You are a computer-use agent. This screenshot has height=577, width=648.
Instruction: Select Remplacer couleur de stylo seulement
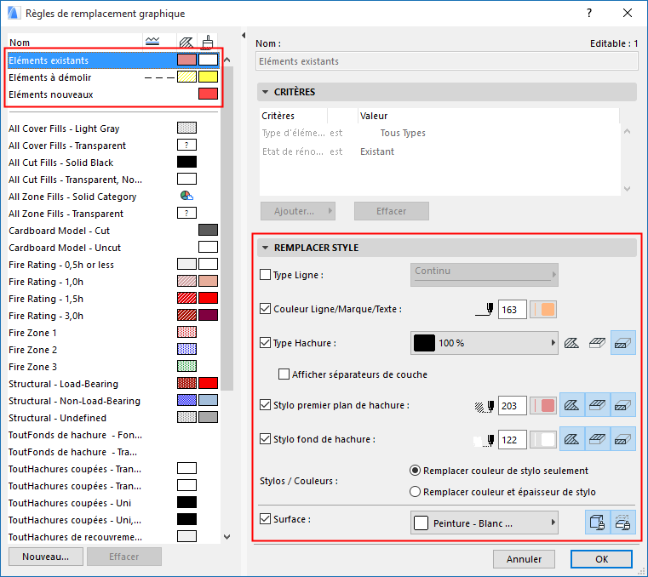(x=415, y=471)
